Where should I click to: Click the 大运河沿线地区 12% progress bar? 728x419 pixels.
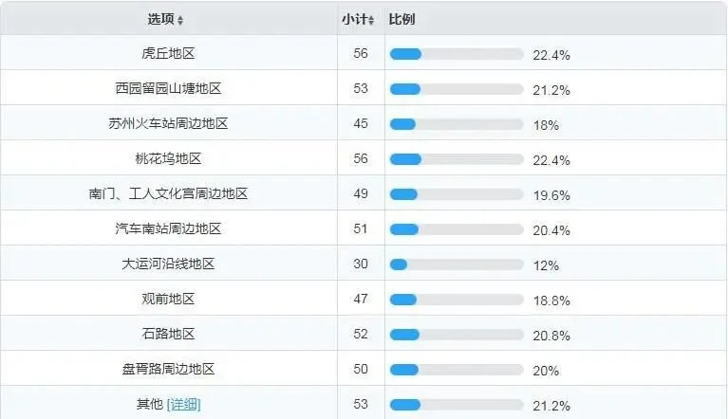[x=457, y=264]
